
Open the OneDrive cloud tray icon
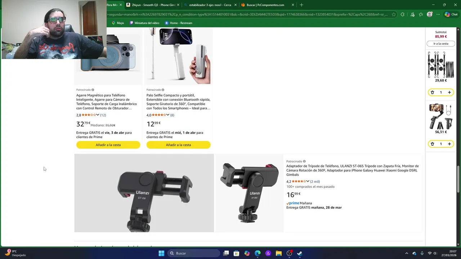tap(415, 253)
